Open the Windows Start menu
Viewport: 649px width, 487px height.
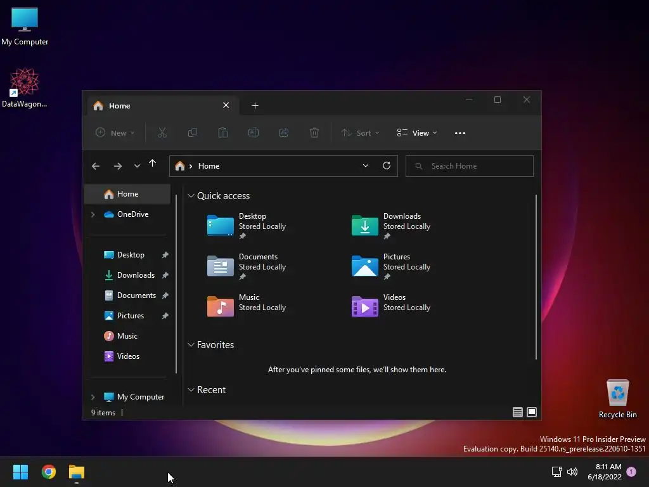[20, 472]
